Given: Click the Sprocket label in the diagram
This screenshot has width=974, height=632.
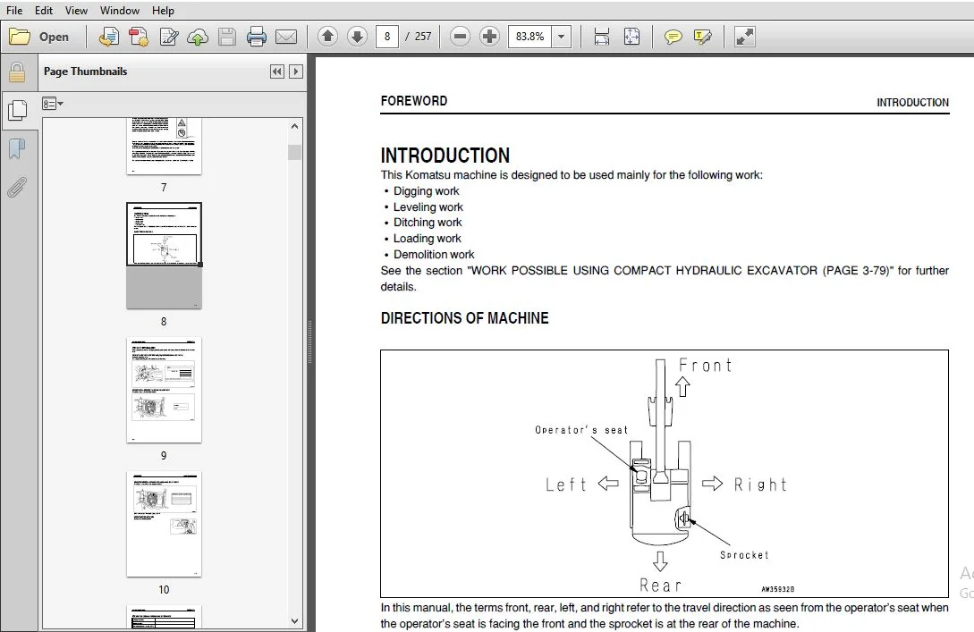Looking at the screenshot, I should click(744, 555).
